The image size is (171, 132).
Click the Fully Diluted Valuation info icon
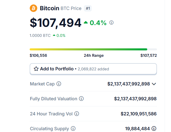pos(81,99)
